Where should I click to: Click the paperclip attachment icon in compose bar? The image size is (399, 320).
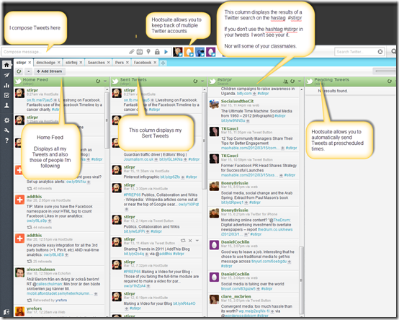(x=132, y=52)
